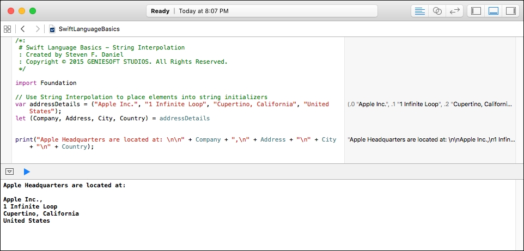Click the green zoom window button
This screenshot has height=251, width=524.
(33, 11)
